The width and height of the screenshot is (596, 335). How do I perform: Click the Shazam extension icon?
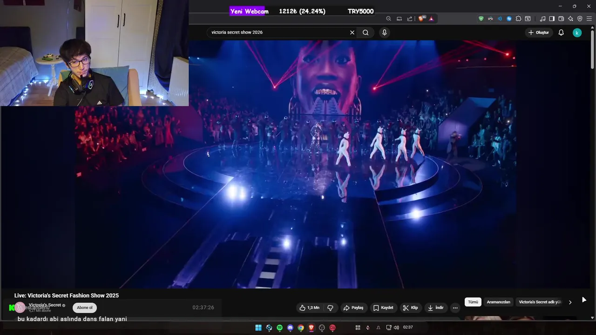coord(509,19)
